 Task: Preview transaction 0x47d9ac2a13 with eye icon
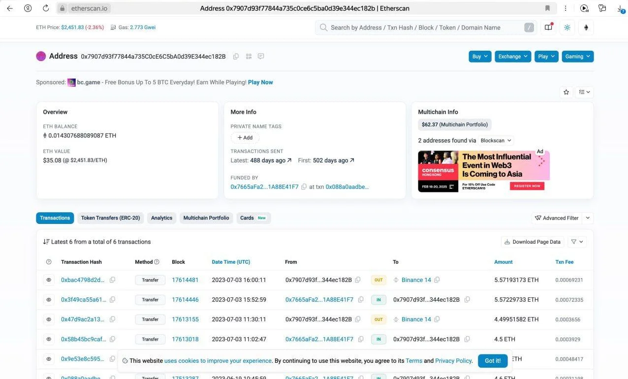click(49, 319)
